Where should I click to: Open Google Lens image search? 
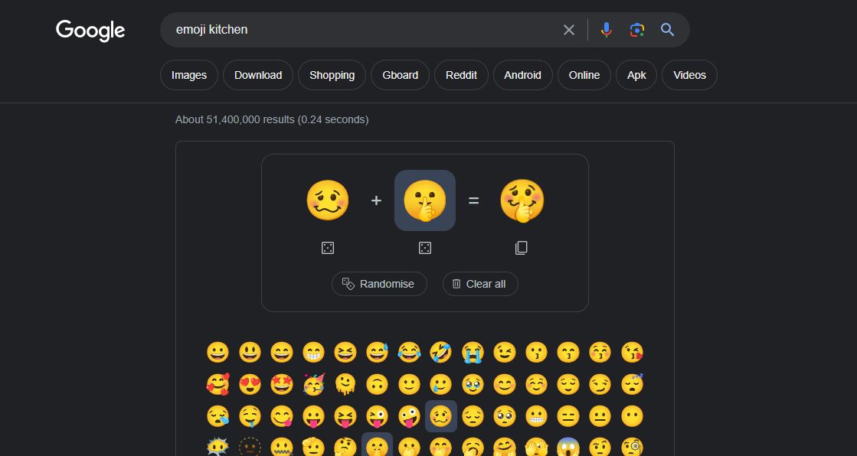coord(636,29)
